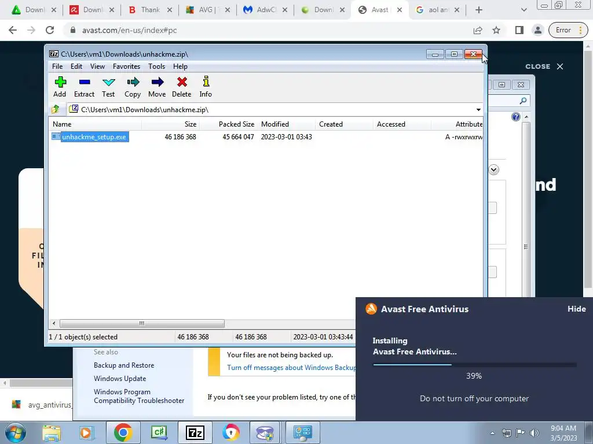Screen dimensions: 593x444
Task: Run the Test archive tool in 7-Zip
Action: (108, 87)
